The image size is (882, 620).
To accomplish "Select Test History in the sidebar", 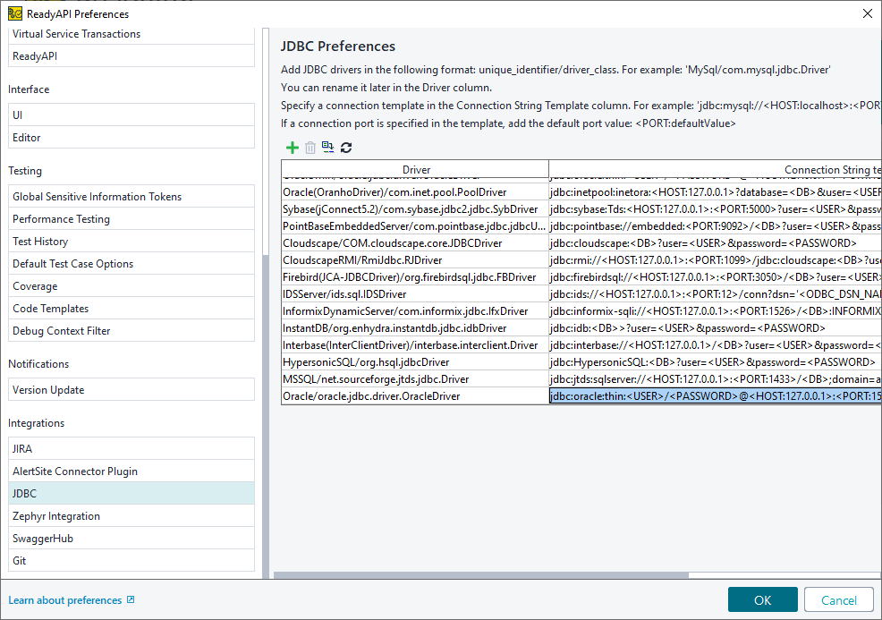I will click(x=131, y=242).
